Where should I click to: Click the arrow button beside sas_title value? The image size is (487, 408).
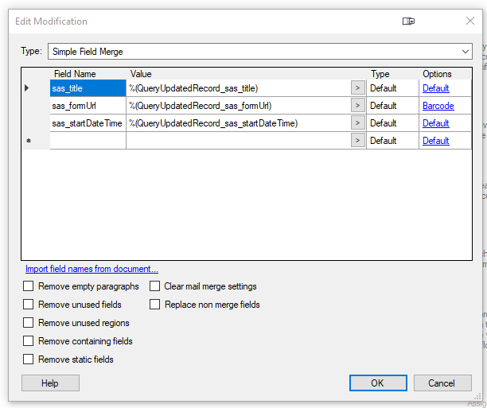357,88
